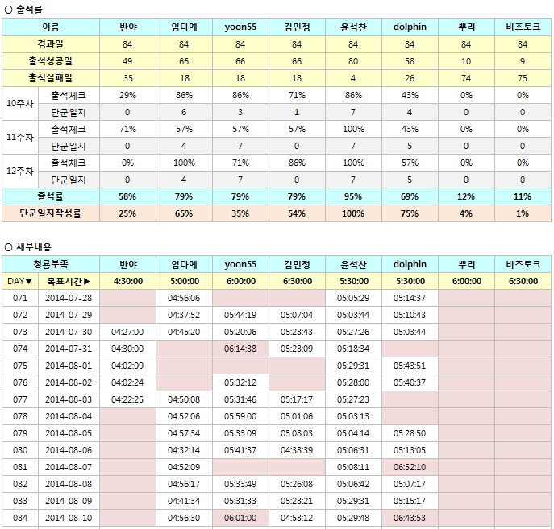Viewport: 554px width, 529px height.
Task: Select the journal rate '35%' cell
Action: (x=240, y=213)
